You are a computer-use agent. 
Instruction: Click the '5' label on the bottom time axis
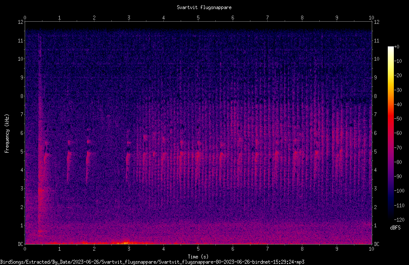coord(198,249)
